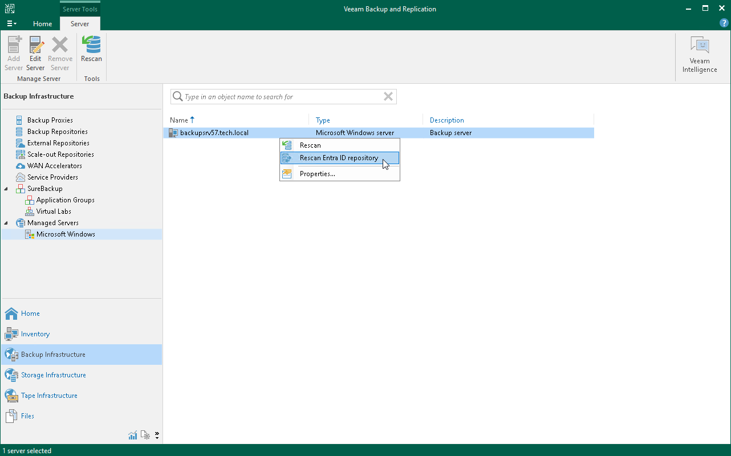Open the Tape Infrastructure view

[82, 396]
